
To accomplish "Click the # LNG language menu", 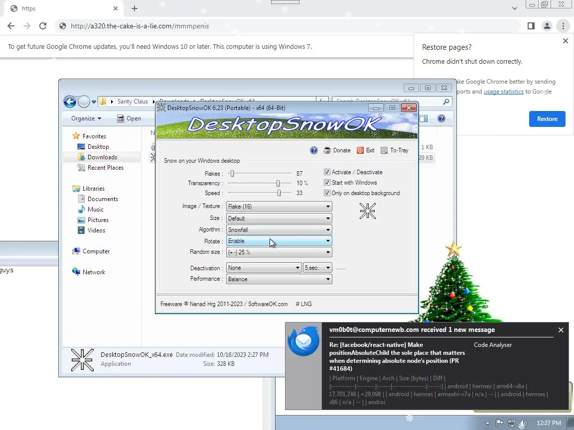I will coord(303,304).
